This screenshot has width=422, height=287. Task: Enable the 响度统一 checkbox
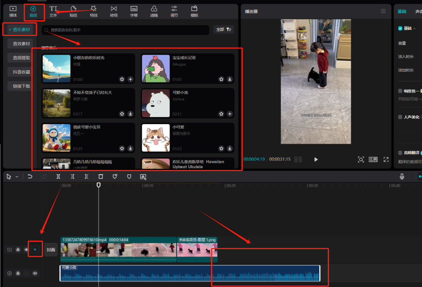click(x=400, y=91)
